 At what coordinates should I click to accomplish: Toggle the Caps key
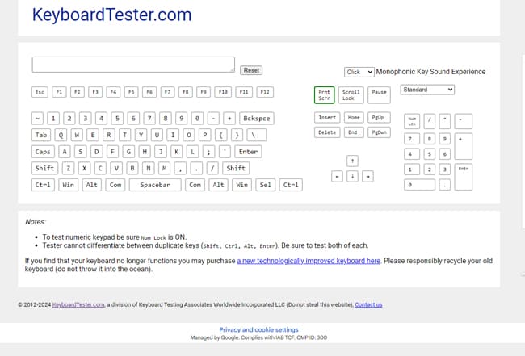[x=43, y=152]
